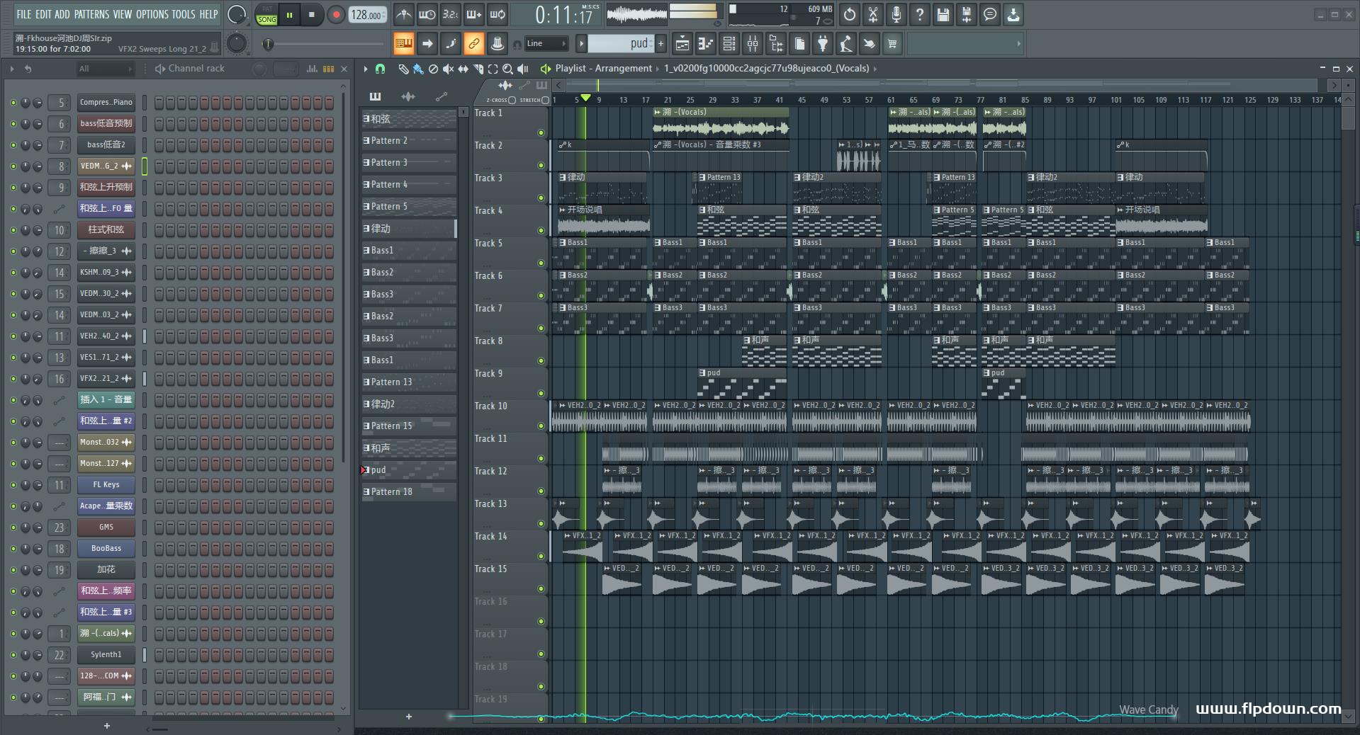Open the Sylenth1 channel button
This screenshot has height=735, width=1360.
click(106, 655)
